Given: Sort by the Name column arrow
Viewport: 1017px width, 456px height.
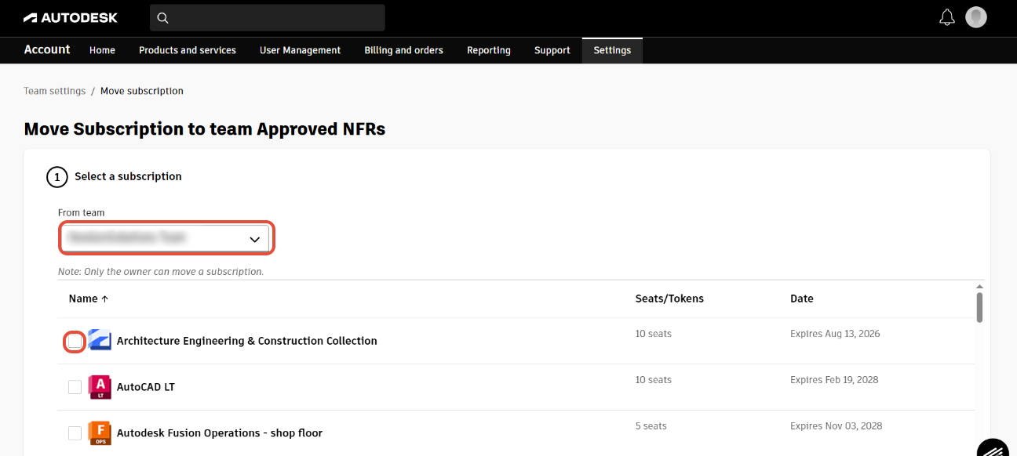Looking at the screenshot, I should coord(104,299).
